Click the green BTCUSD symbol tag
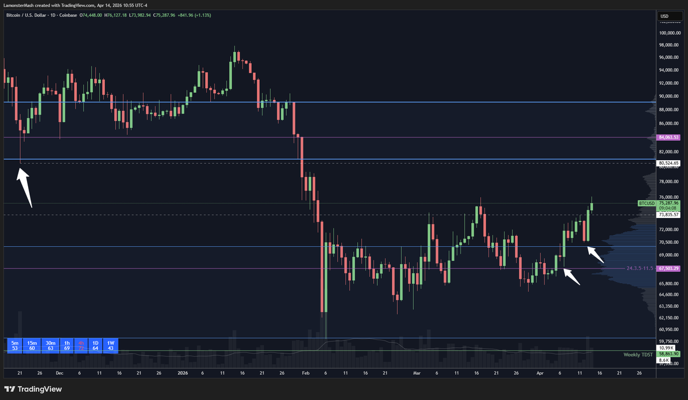Image resolution: width=688 pixels, height=400 pixels. (x=647, y=203)
